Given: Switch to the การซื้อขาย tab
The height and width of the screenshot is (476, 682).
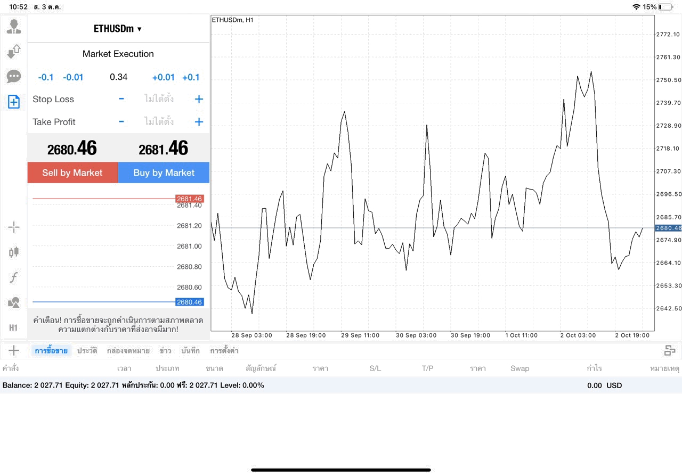Looking at the screenshot, I should [x=51, y=351].
